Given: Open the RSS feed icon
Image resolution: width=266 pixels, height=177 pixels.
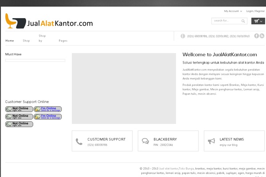Looking at the screenshot, I should (262, 36).
